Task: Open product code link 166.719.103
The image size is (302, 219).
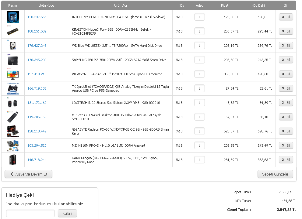Action: [37, 88]
